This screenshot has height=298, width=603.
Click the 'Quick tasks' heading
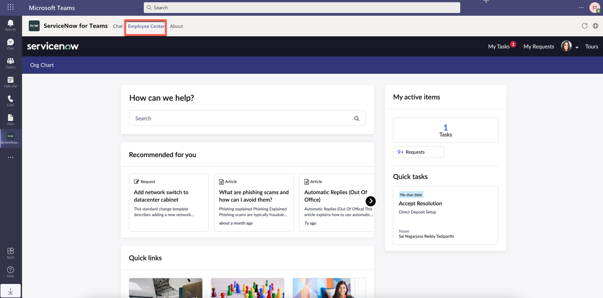[410, 177]
